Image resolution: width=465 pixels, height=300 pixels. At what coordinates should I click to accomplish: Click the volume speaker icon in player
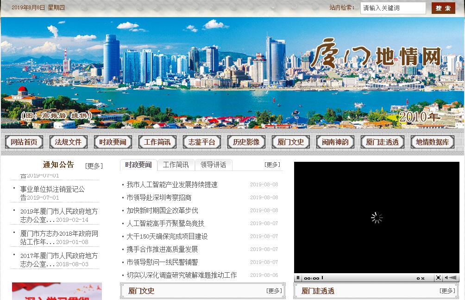[447, 278]
